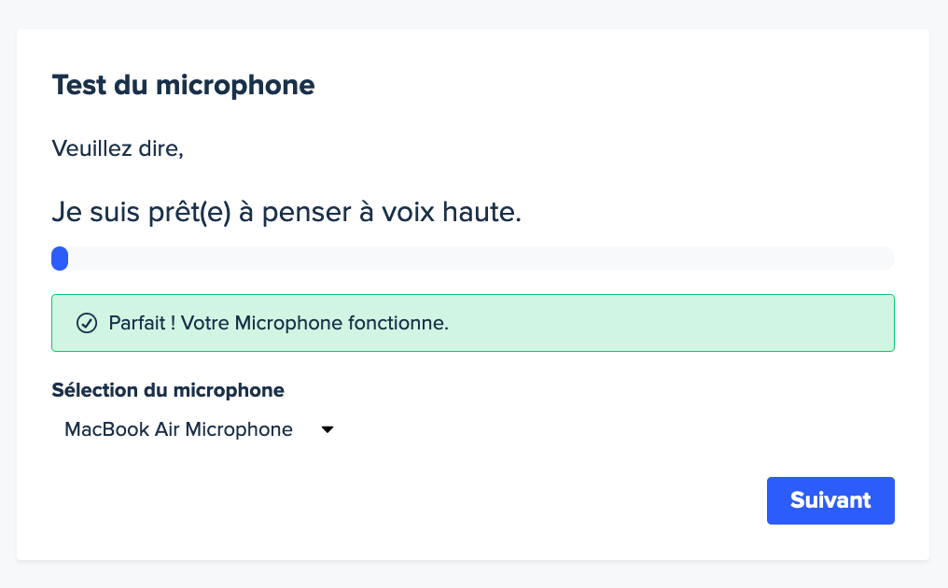
Task: Click the word 'Test' in the title
Action: coord(79,85)
